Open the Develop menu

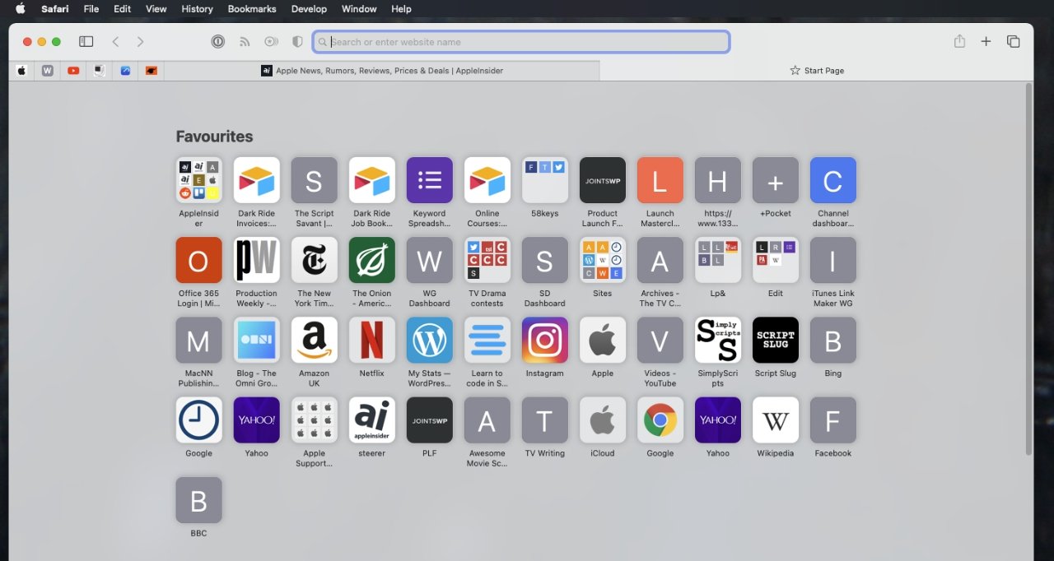(x=309, y=9)
